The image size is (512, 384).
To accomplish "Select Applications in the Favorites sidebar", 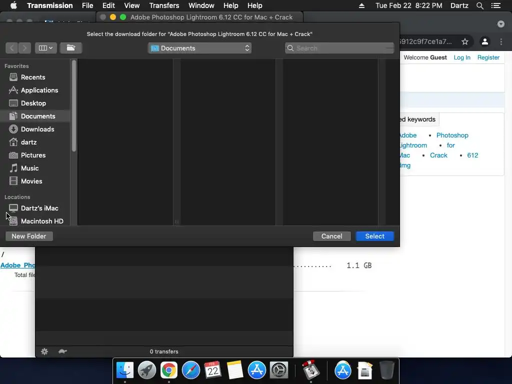I will click(x=39, y=90).
